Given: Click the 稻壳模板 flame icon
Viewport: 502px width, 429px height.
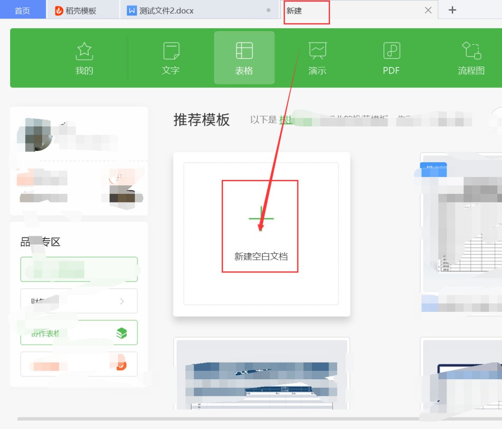Looking at the screenshot, I should 59,10.
